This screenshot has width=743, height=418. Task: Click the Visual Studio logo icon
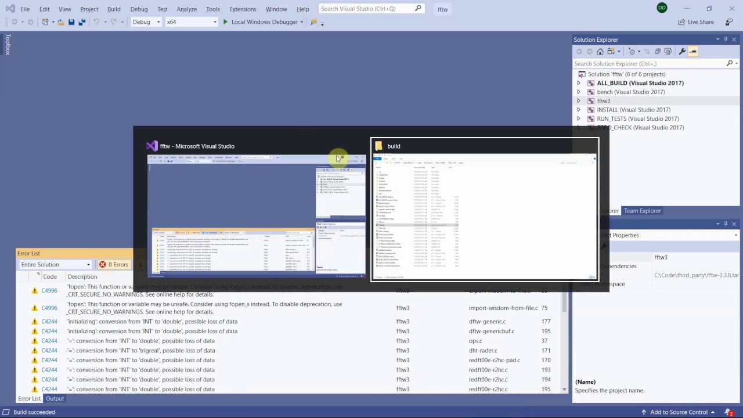click(10, 9)
